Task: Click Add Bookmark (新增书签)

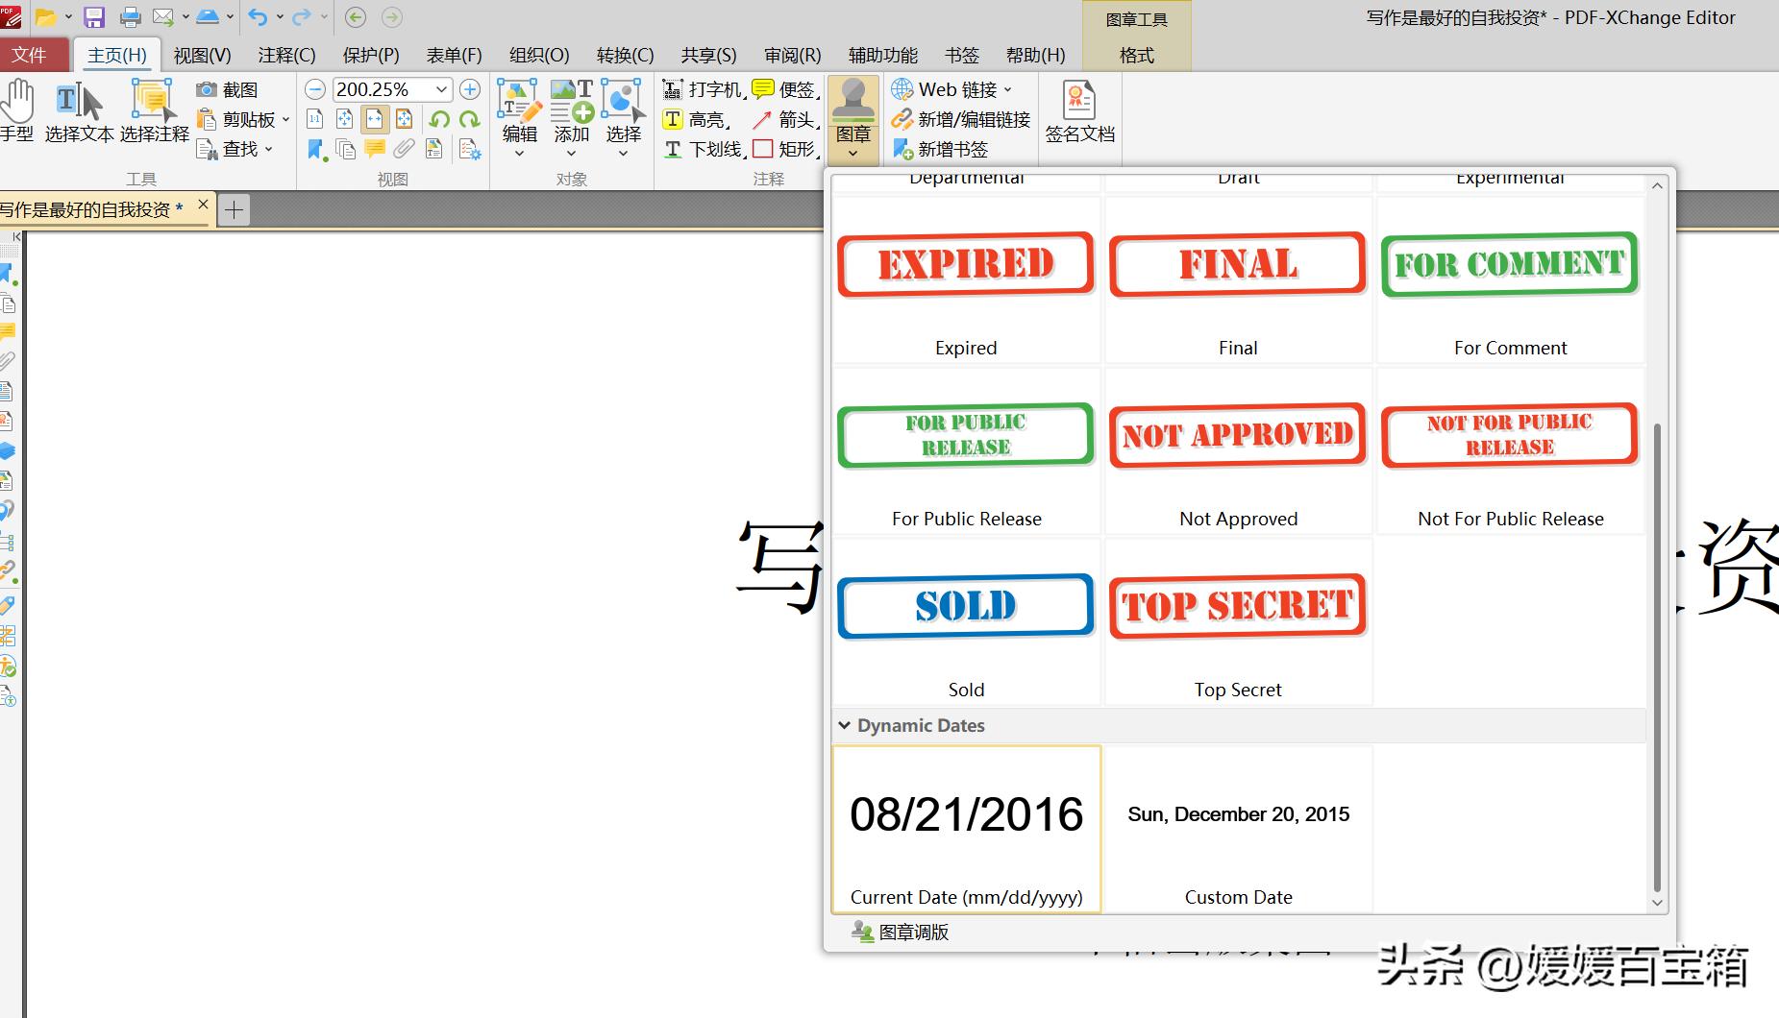Action: [940, 150]
